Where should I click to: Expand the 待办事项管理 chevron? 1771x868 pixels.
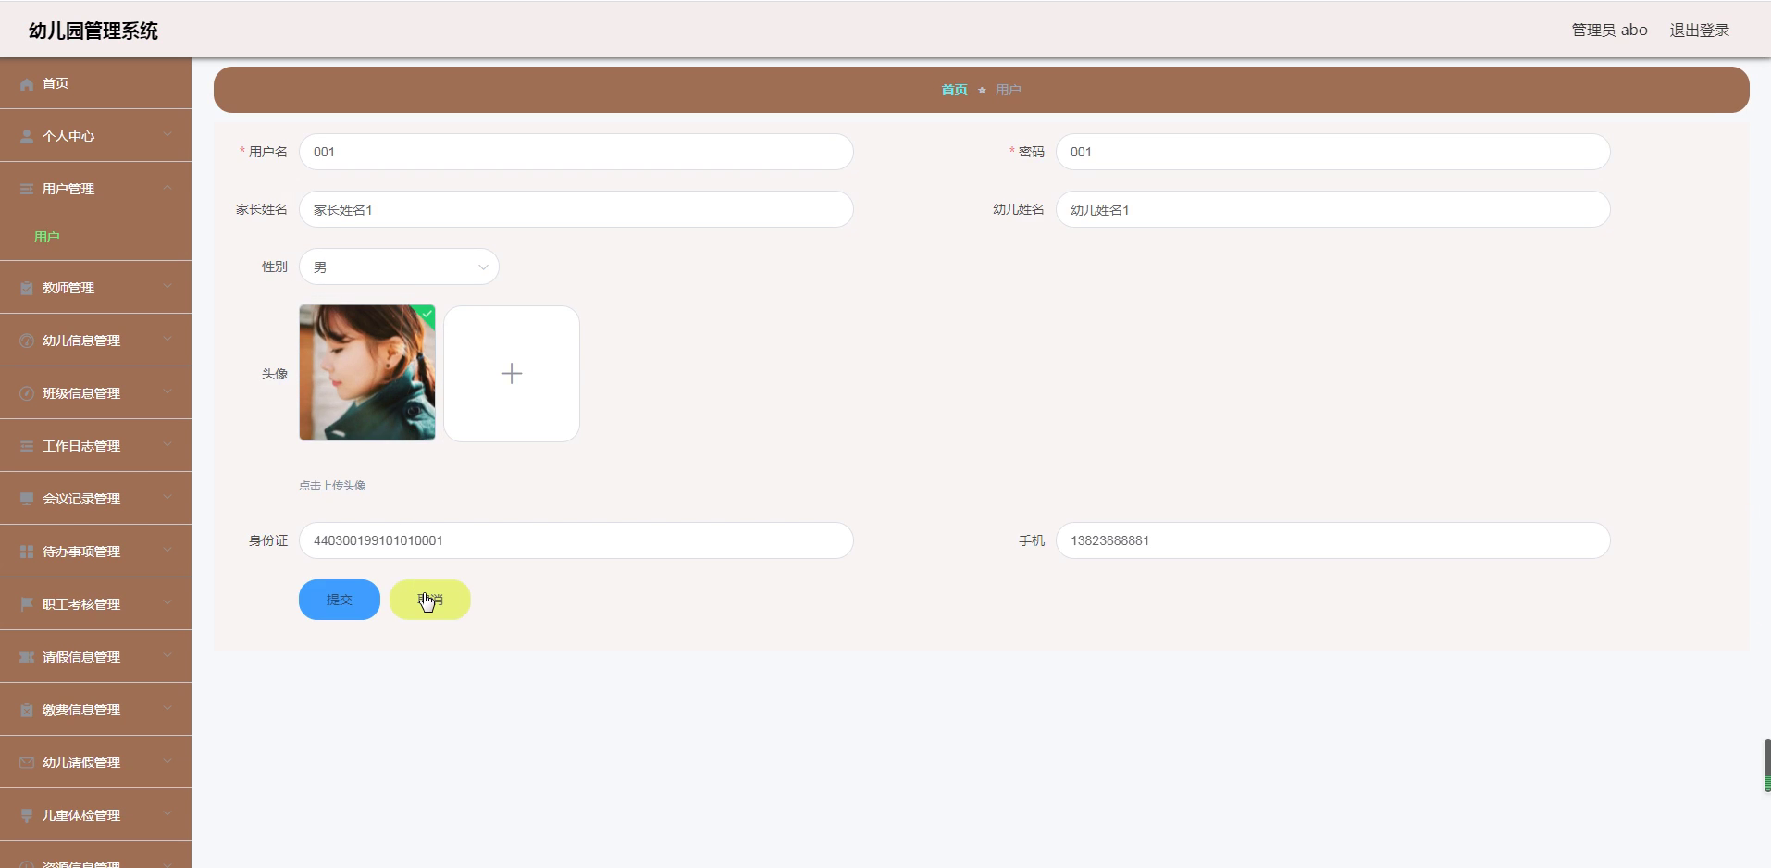[x=167, y=551]
